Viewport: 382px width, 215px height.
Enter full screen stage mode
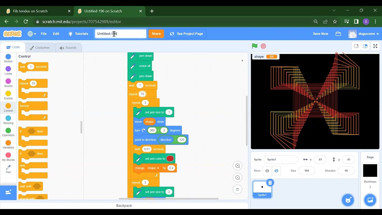pos(375,46)
